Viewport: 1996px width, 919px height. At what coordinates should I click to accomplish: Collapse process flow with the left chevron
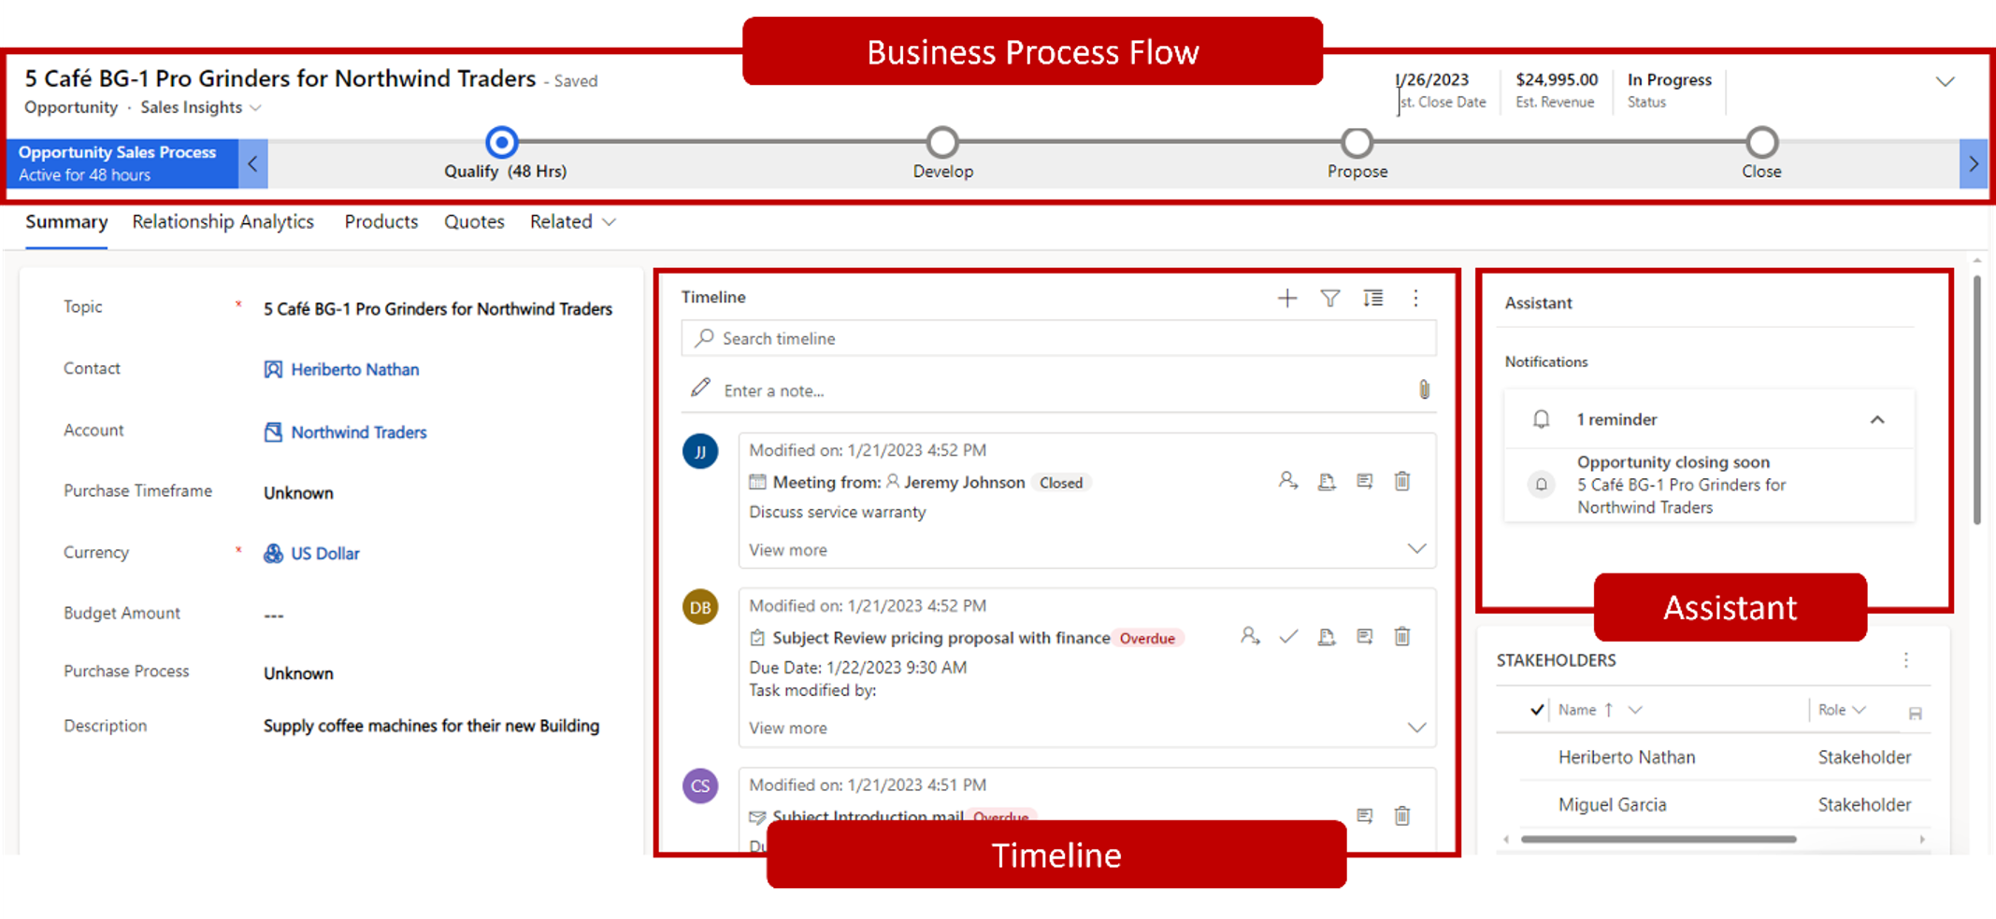coord(252,164)
